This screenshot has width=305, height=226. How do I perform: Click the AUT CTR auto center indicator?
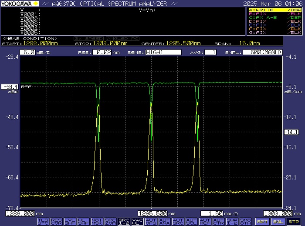(219, 221)
